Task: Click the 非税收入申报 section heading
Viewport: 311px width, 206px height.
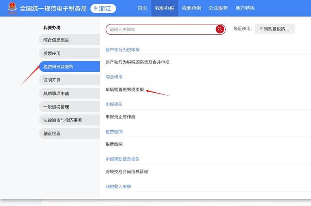Action: coord(118,186)
